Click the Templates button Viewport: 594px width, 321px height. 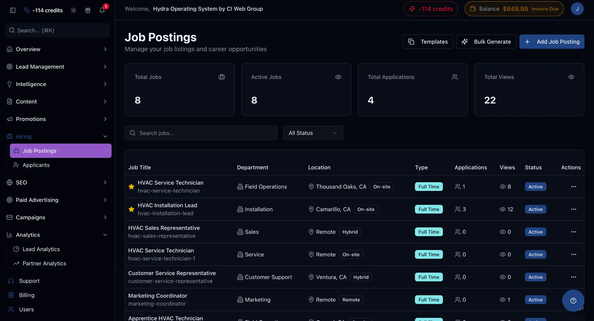428,42
